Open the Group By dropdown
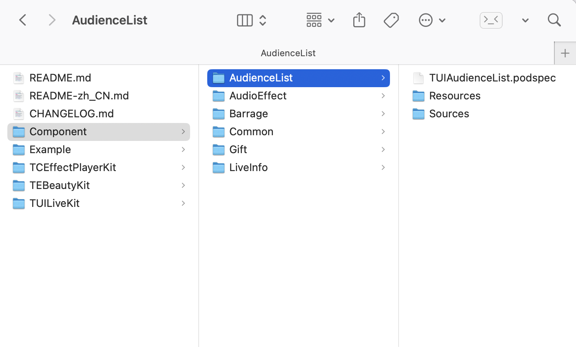The image size is (576, 347). (320, 20)
